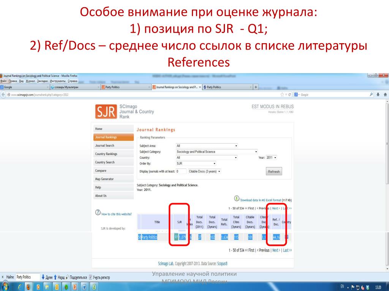Click the browser Back arrow button
Image resolution: width=389 pixels, height=291 pixels.
(3, 94)
